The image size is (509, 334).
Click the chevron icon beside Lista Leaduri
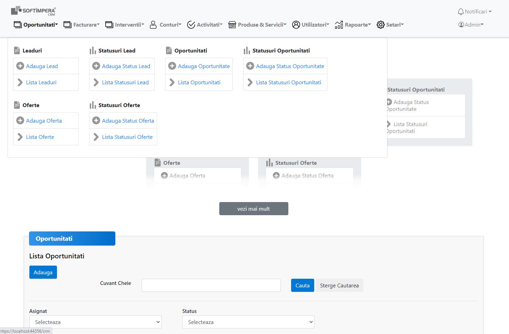tap(20, 82)
